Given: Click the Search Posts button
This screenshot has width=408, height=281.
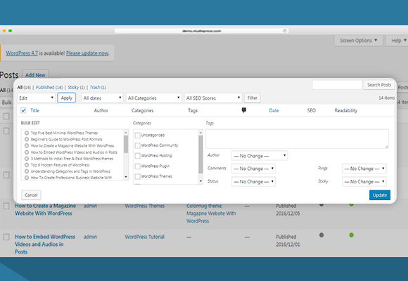Looking at the screenshot, I should tap(379, 85).
